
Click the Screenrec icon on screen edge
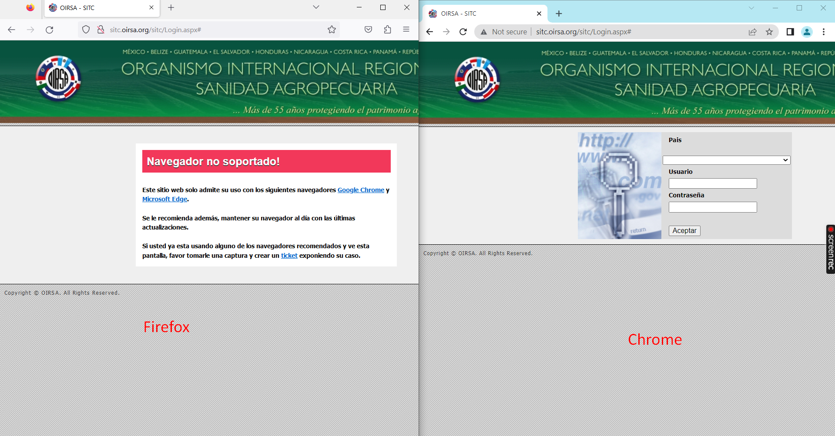(830, 250)
